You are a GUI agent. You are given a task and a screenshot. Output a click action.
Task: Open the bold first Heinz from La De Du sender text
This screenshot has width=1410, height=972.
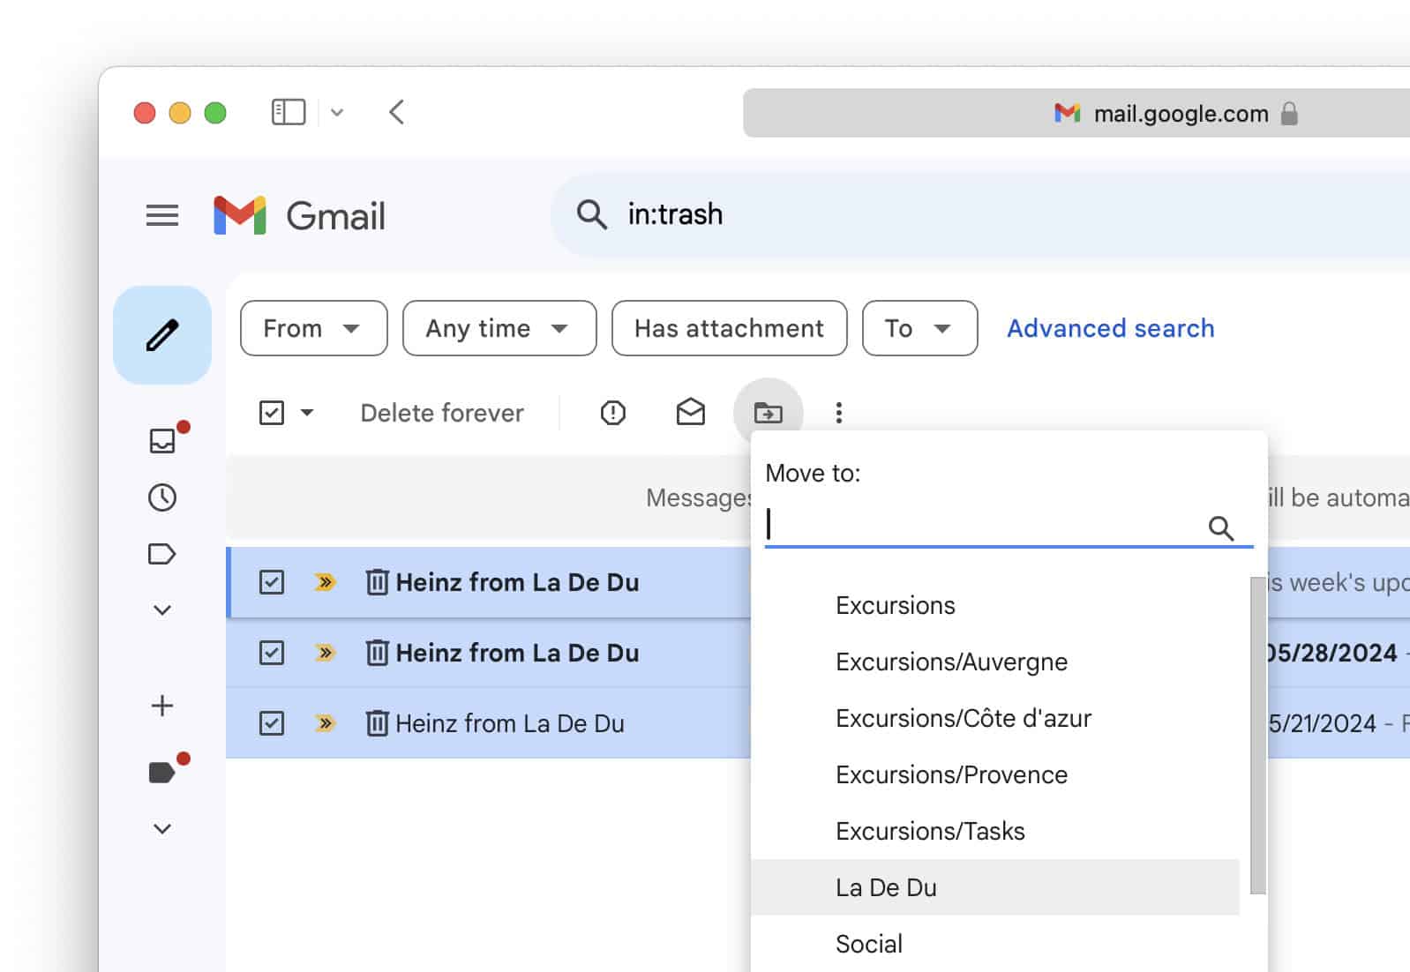coord(517,582)
